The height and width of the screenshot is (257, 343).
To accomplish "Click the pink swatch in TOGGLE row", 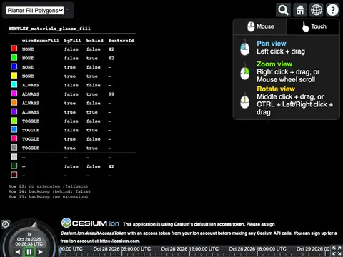I will [14, 138].
